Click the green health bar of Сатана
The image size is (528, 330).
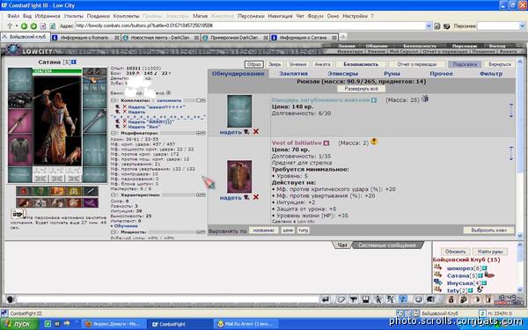pos(57,71)
